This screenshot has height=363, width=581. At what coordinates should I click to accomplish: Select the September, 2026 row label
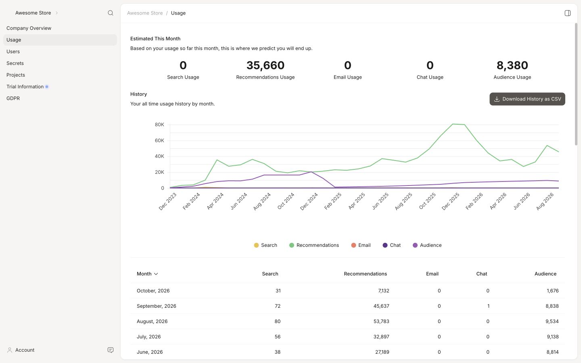pos(157,306)
